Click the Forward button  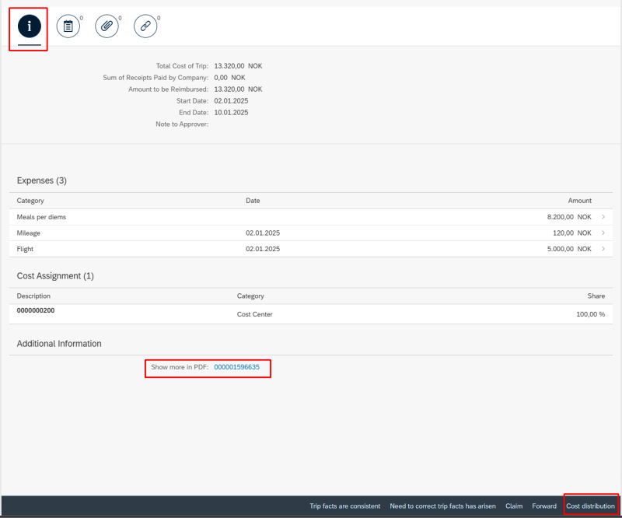tap(544, 506)
